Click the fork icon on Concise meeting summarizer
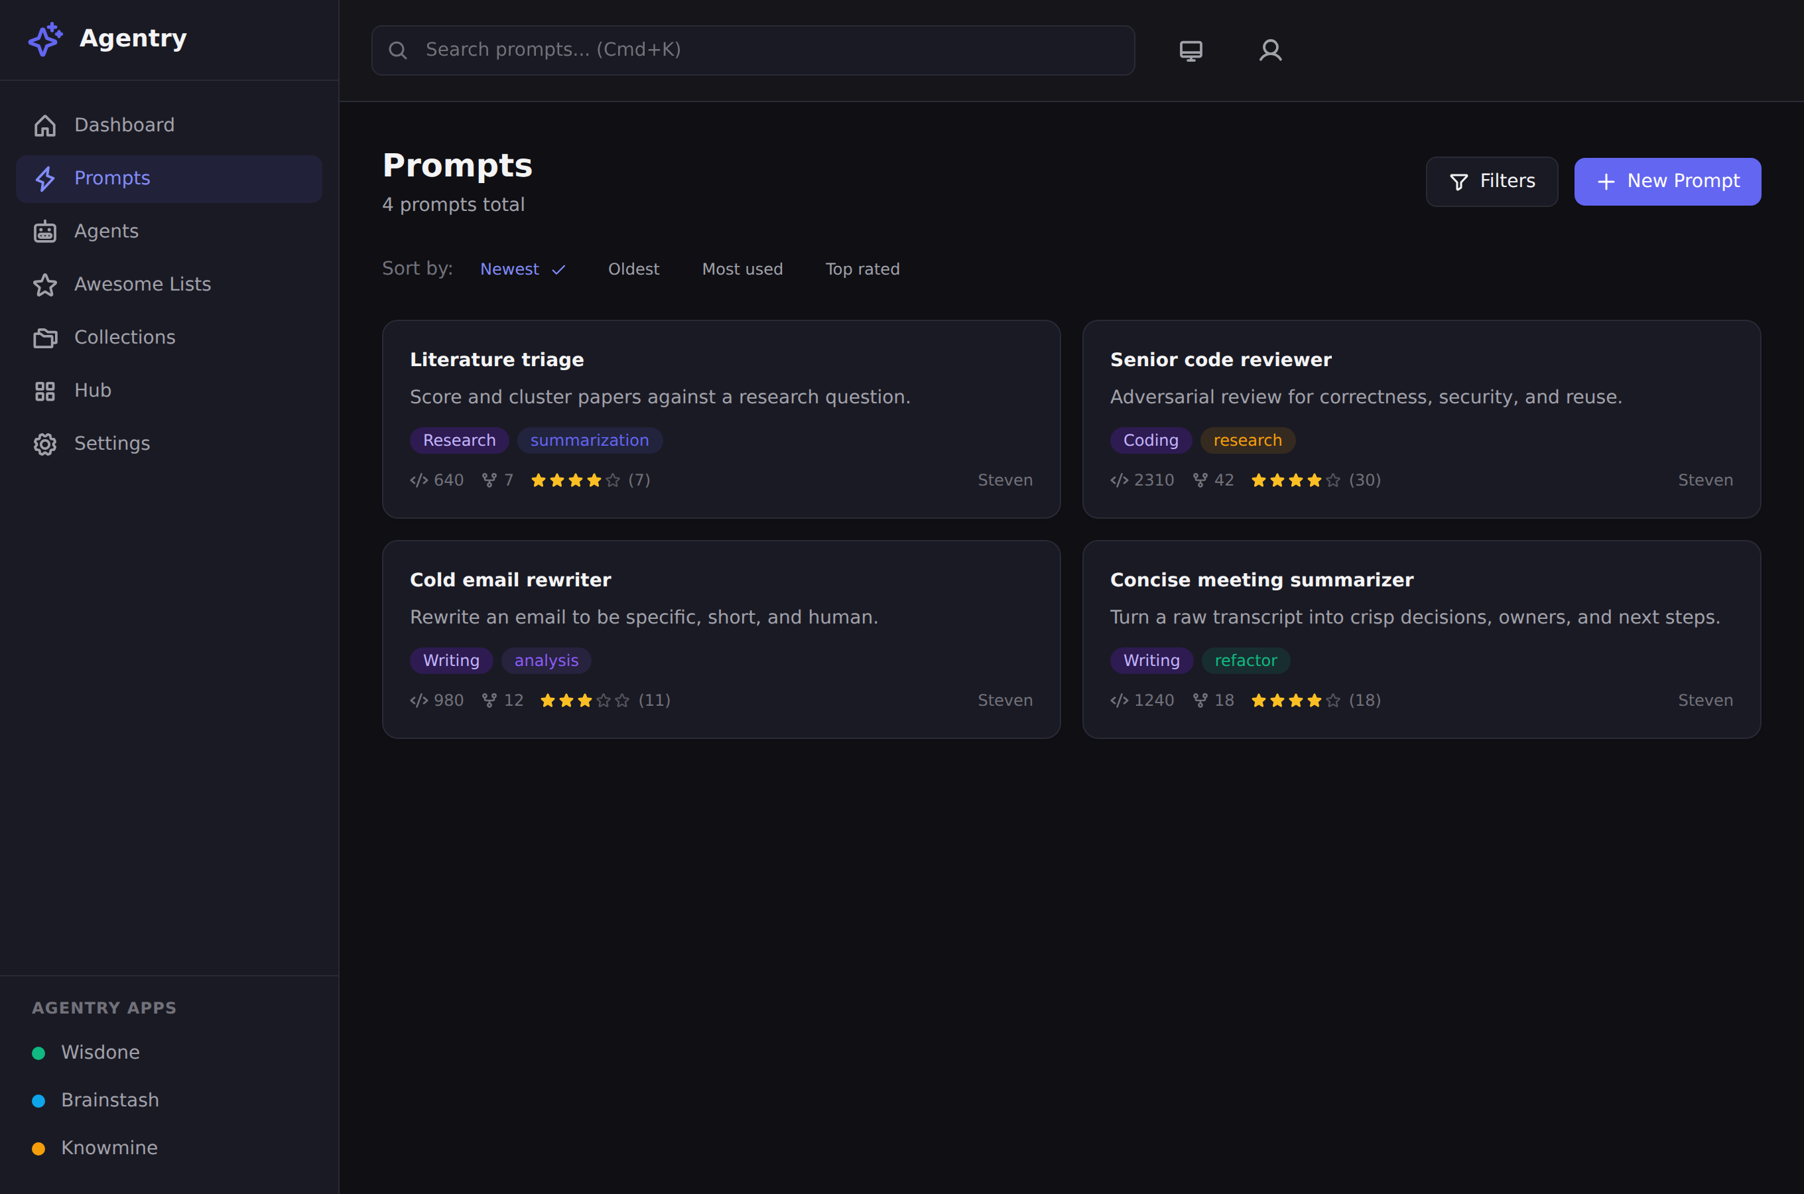 tap(1200, 700)
